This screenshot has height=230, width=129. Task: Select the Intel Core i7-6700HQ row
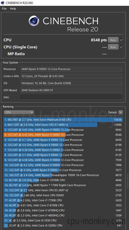(x=63, y=210)
